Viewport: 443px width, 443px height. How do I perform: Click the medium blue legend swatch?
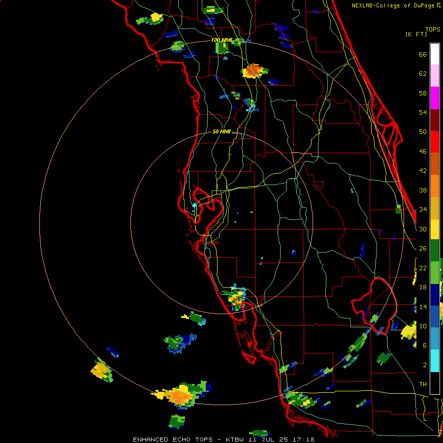point(435,316)
